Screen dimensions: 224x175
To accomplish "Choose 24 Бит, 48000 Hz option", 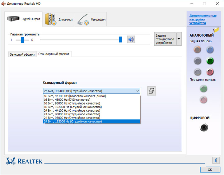I will pyautogui.click(x=91, y=114).
